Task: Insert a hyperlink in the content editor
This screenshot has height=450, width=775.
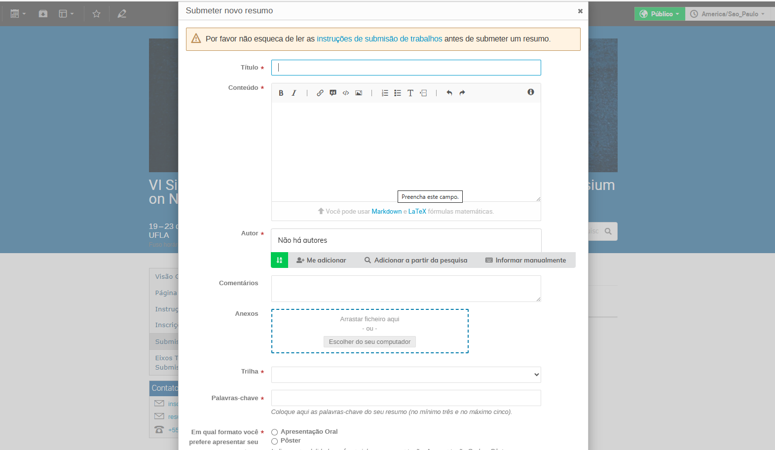Action: point(320,93)
